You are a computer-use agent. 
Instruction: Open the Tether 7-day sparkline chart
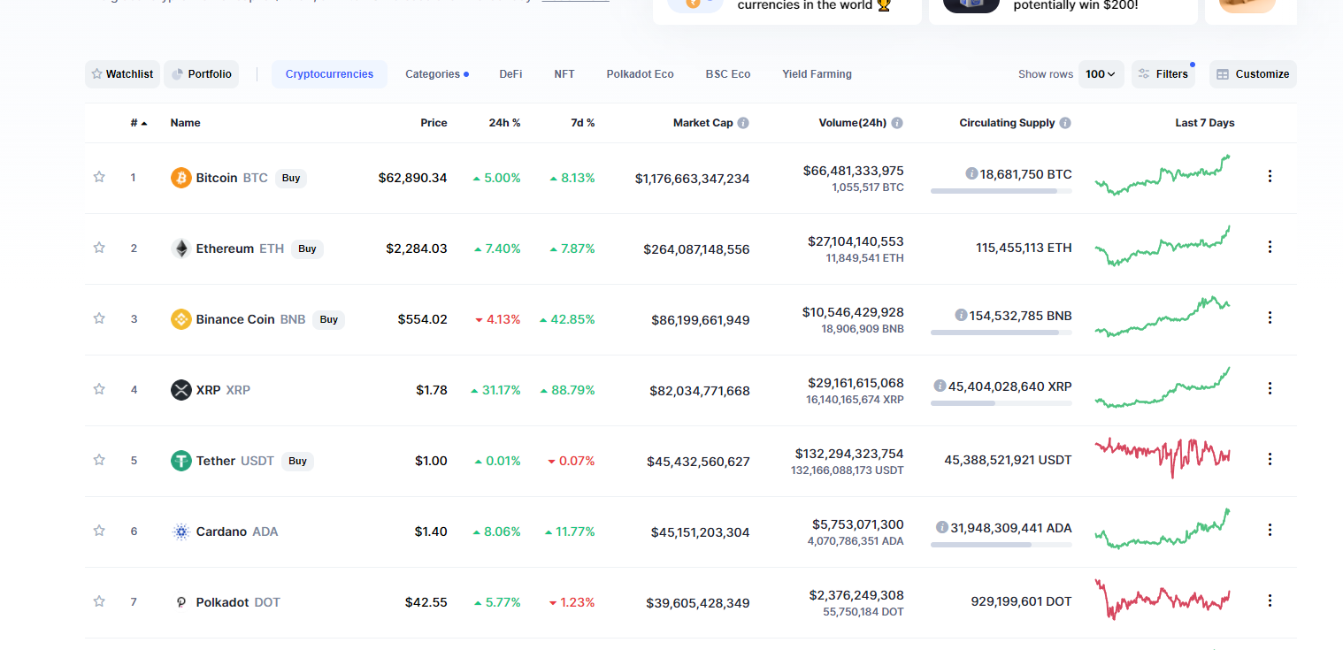point(1163,458)
